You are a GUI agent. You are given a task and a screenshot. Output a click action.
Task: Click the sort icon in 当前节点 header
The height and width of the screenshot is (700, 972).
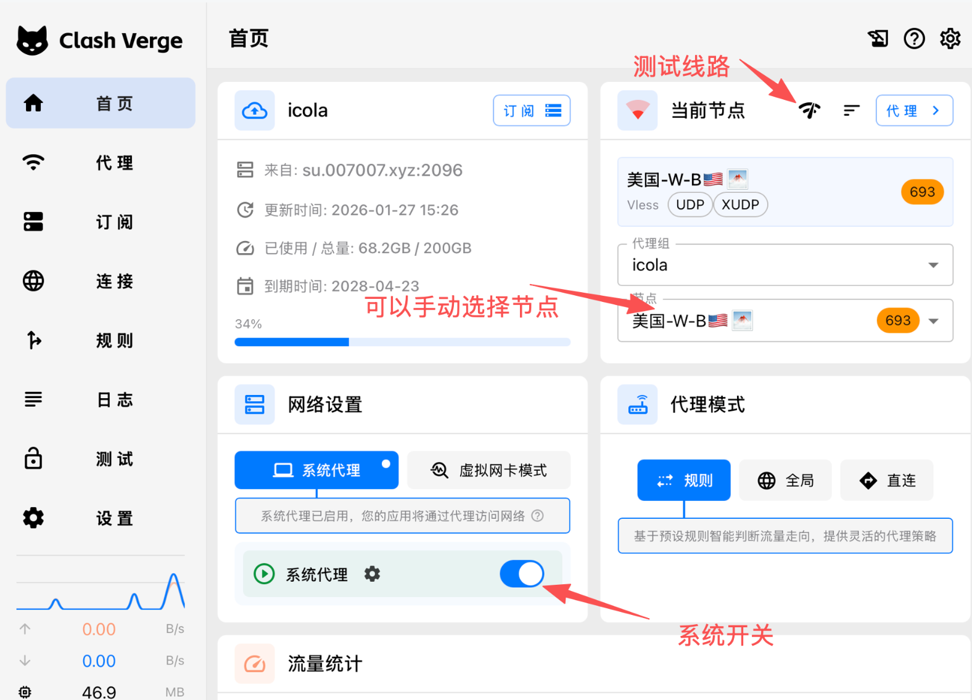coord(851,110)
